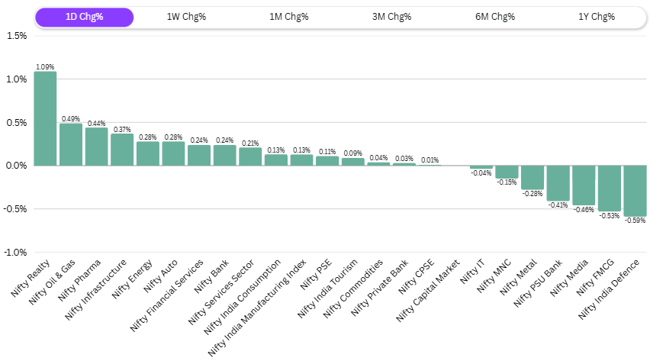Switch to the 1W Chg% tab
The height and width of the screenshot is (361, 650).
(186, 18)
